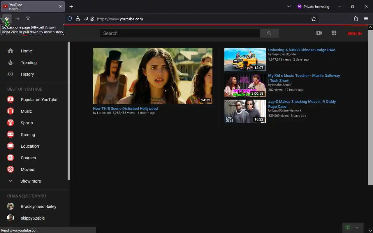Click the Education category icon
Screen dimensions: 373x233
pos(10,146)
